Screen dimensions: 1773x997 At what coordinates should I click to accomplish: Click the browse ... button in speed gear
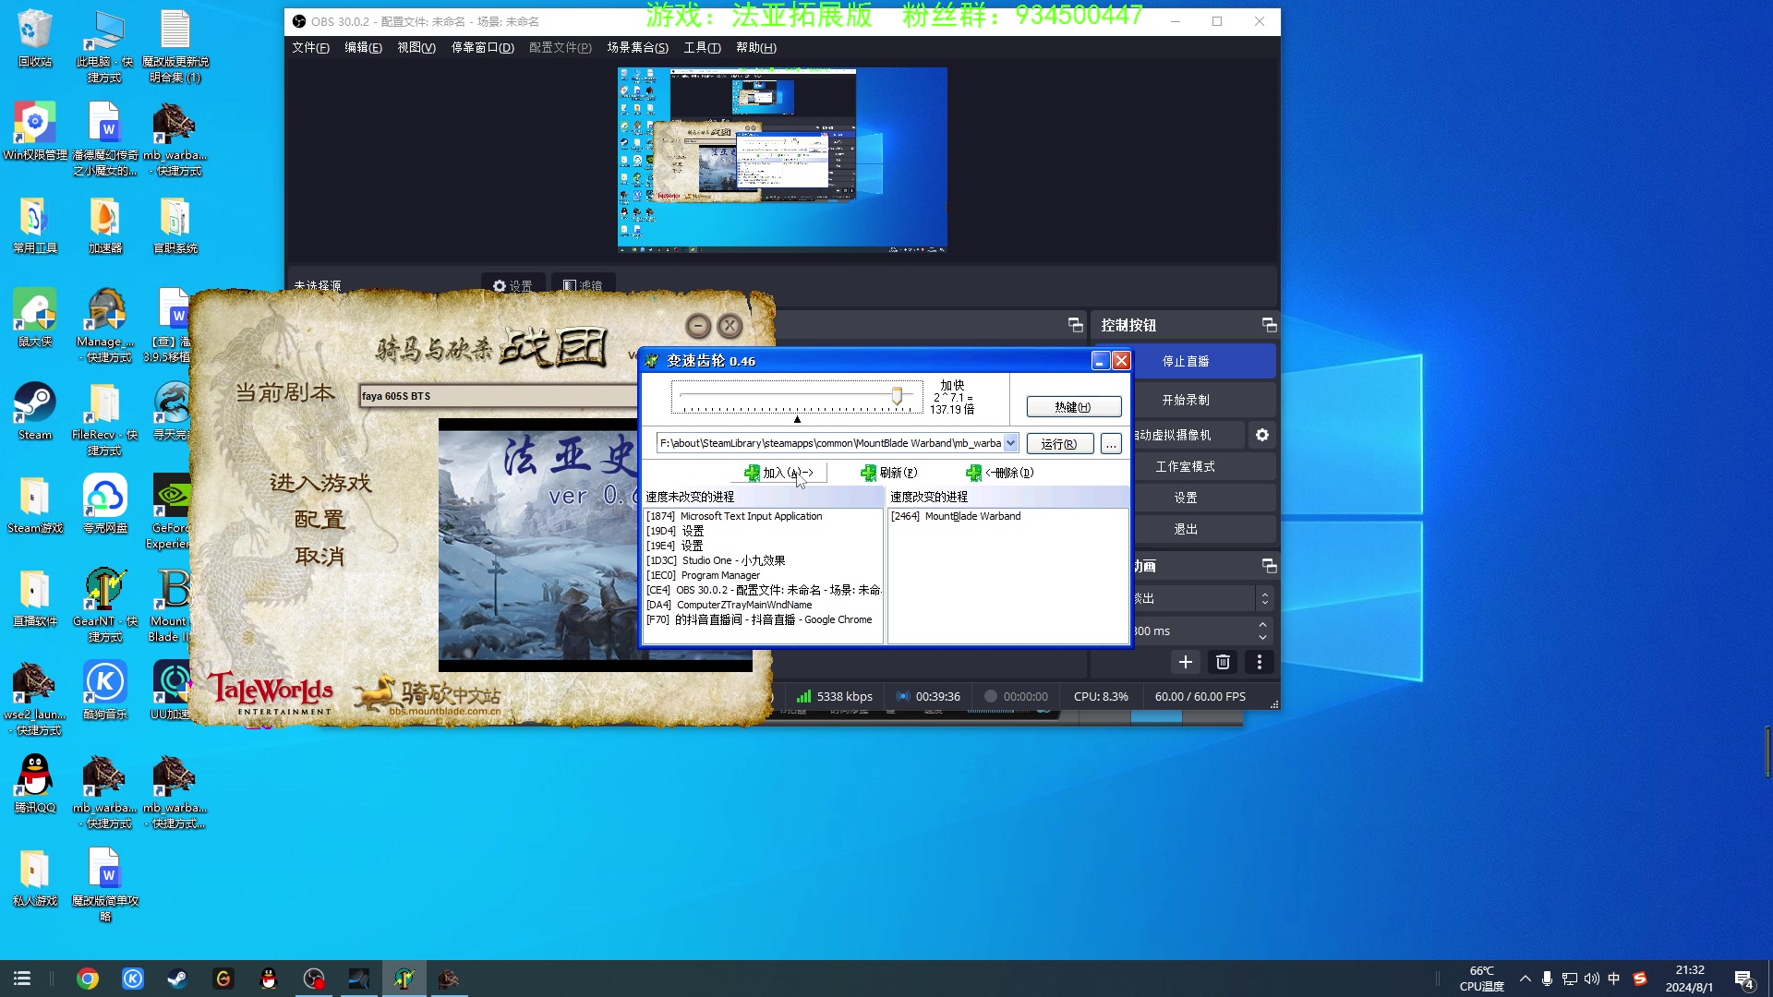click(x=1111, y=444)
